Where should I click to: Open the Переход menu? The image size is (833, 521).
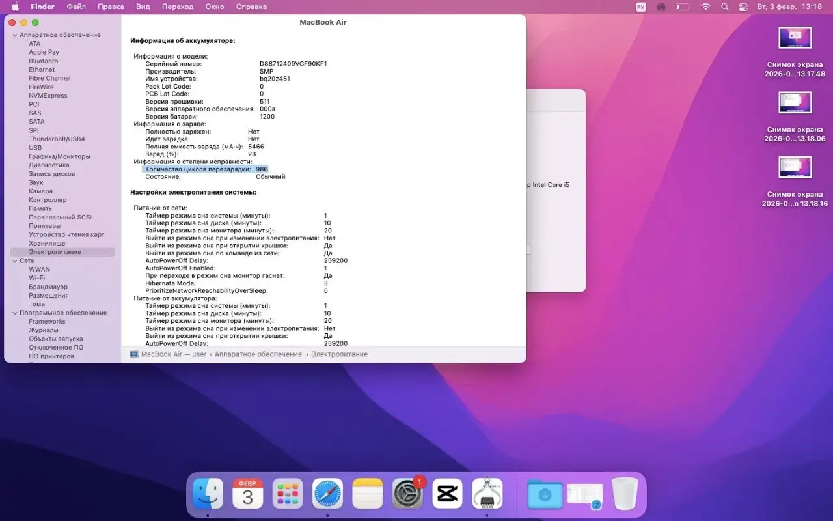tap(178, 7)
